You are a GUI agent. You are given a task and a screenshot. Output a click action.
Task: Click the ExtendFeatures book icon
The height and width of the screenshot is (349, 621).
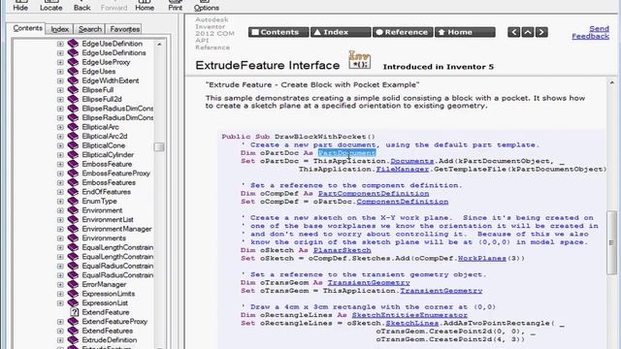coord(73,331)
